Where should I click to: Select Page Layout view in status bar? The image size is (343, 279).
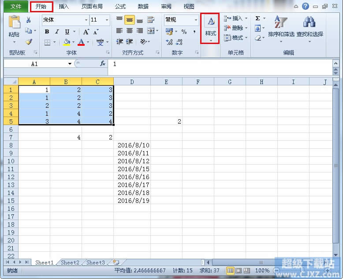pyautogui.click(x=239, y=271)
